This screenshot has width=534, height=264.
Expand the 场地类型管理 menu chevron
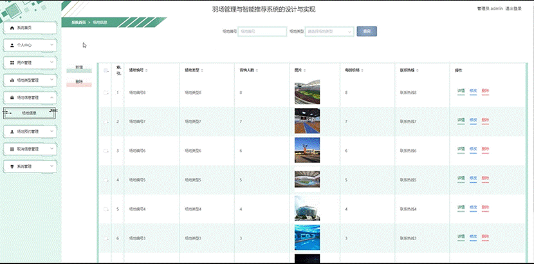[x=51, y=80]
